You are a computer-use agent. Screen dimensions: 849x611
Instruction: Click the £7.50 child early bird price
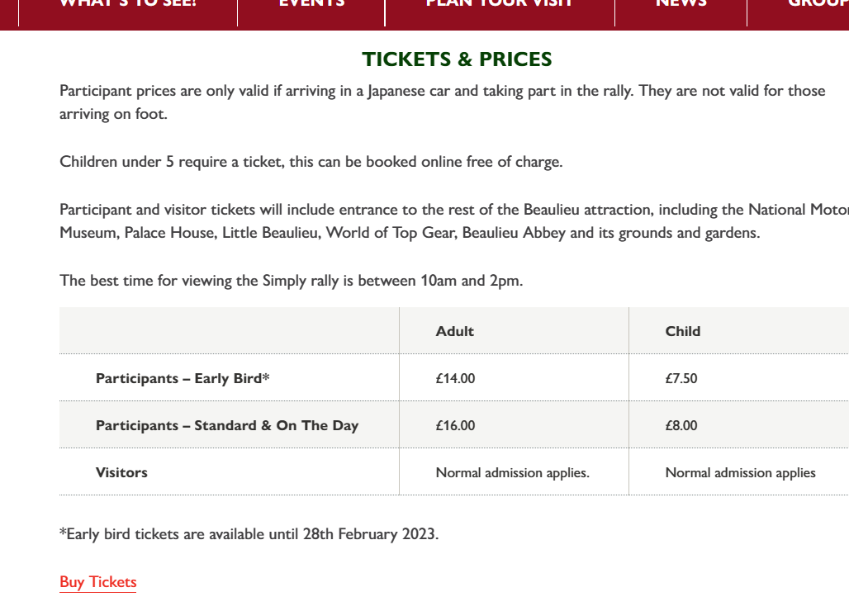681,379
